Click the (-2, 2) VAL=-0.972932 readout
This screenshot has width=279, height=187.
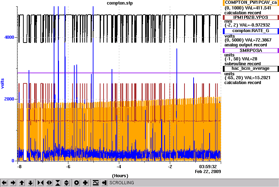tap(247, 25)
